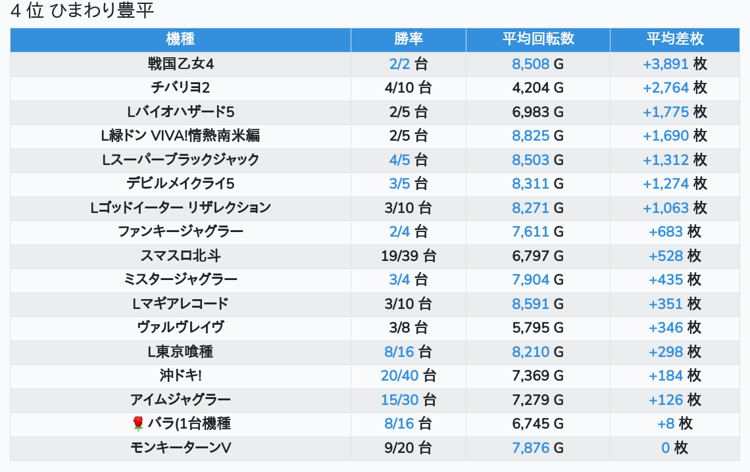The height and width of the screenshot is (472, 750).
Task: Sort by the 機種 column header
Action: pyautogui.click(x=180, y=39)
